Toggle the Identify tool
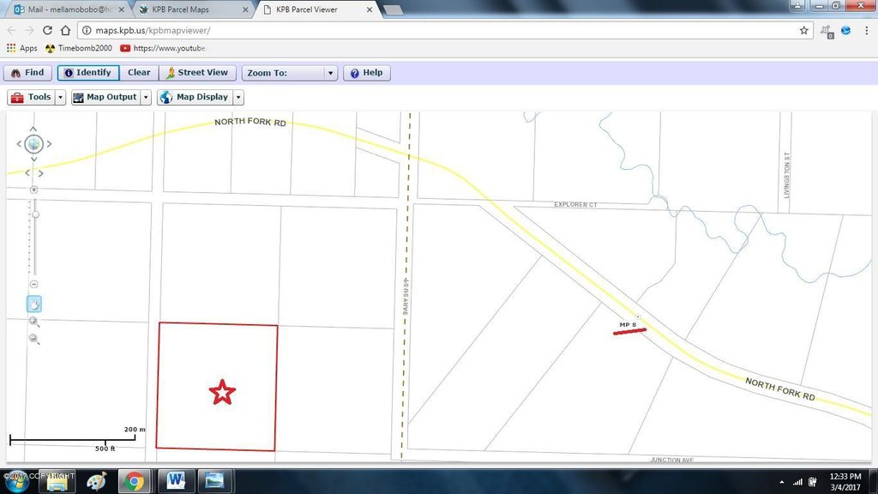 pyautogui.click(x=87, y=73)
